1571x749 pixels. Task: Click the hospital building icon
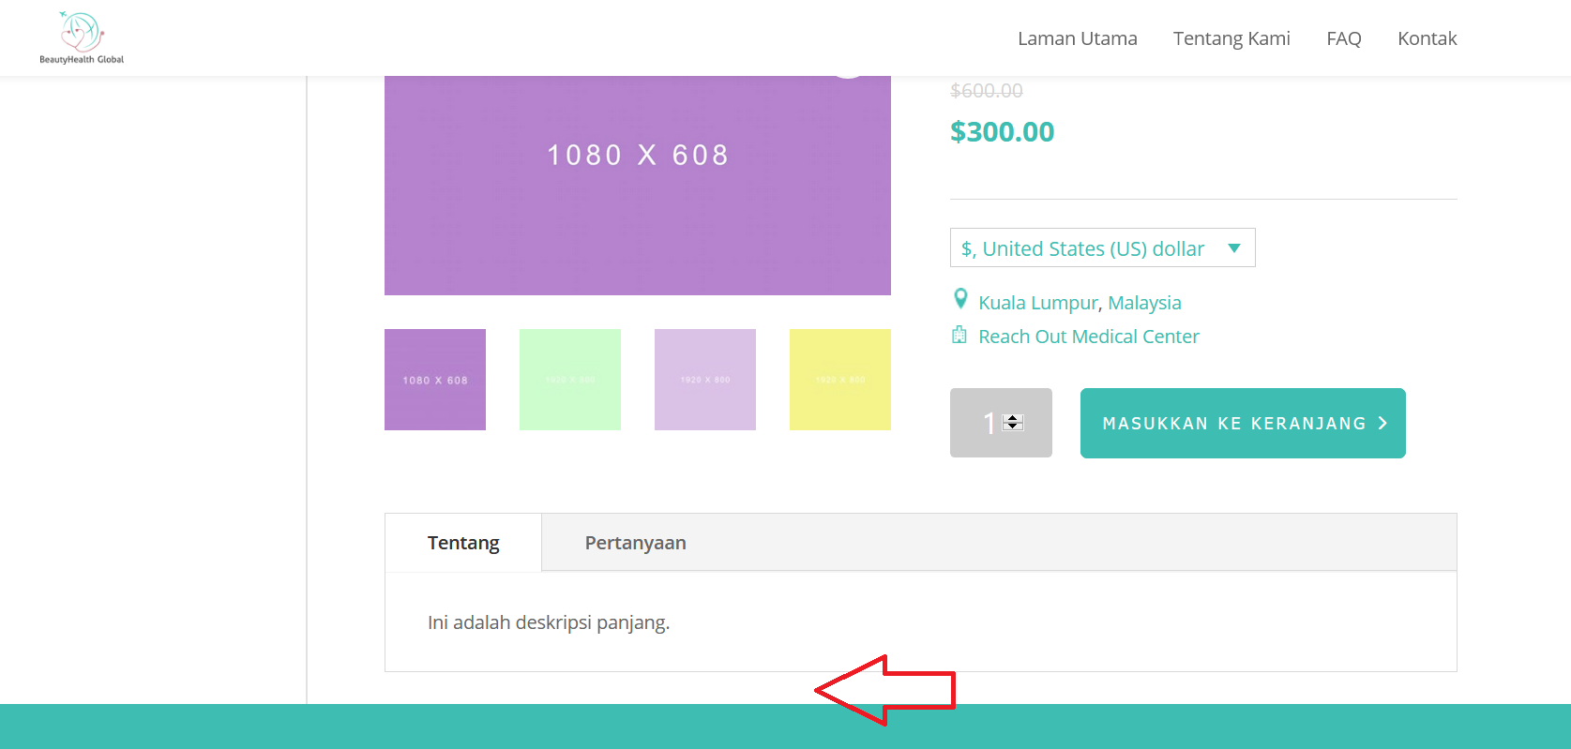pos(959,335)
